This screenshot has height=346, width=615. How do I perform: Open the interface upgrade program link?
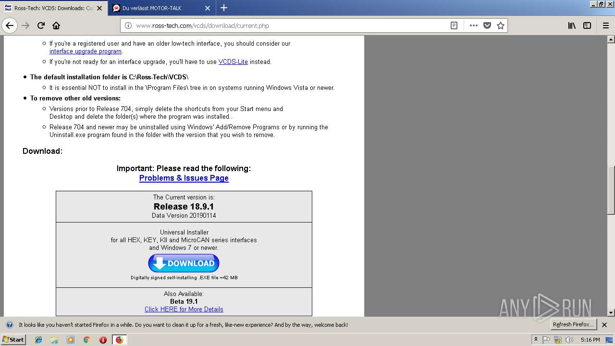pos(86,51)
